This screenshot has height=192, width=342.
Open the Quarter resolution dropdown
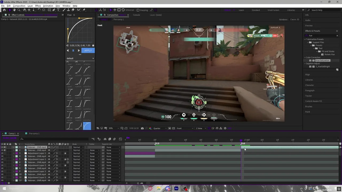(160, 128)
